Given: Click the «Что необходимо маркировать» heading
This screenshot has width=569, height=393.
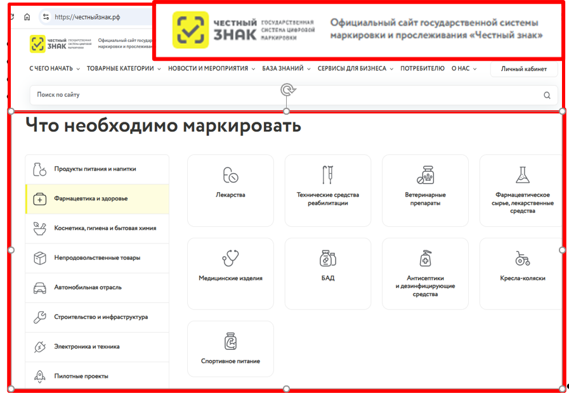Looking at the screenshot, I should 163,126.
